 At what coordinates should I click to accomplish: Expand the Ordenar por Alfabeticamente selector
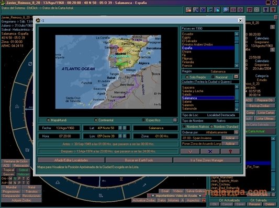pyautogui.click(x=236, y=132)
